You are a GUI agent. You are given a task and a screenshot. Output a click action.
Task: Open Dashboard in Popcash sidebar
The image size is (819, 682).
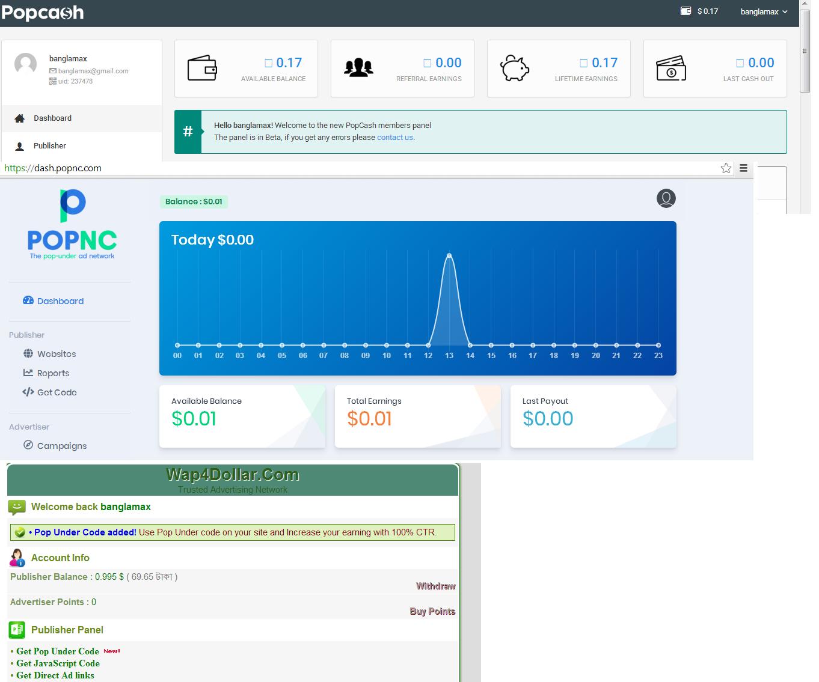coord(52,118)
